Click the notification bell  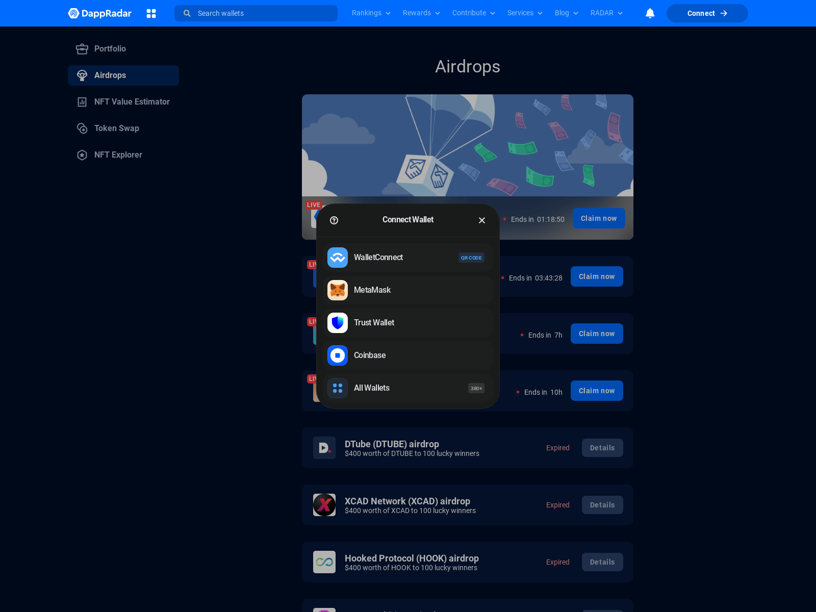pyautogui.click(x=650, y=13)
